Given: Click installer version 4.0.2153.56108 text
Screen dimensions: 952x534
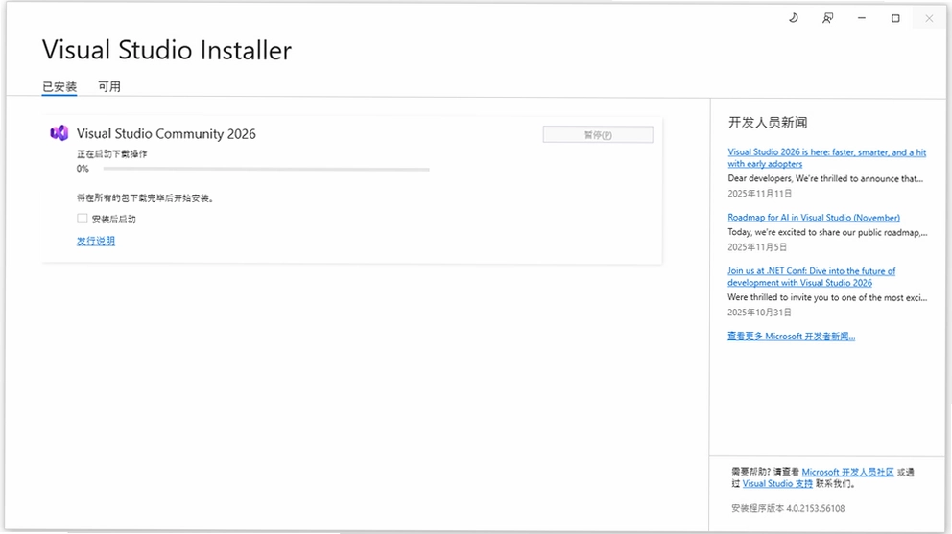Looking at the screenshot, I should [x=788, y=508].
